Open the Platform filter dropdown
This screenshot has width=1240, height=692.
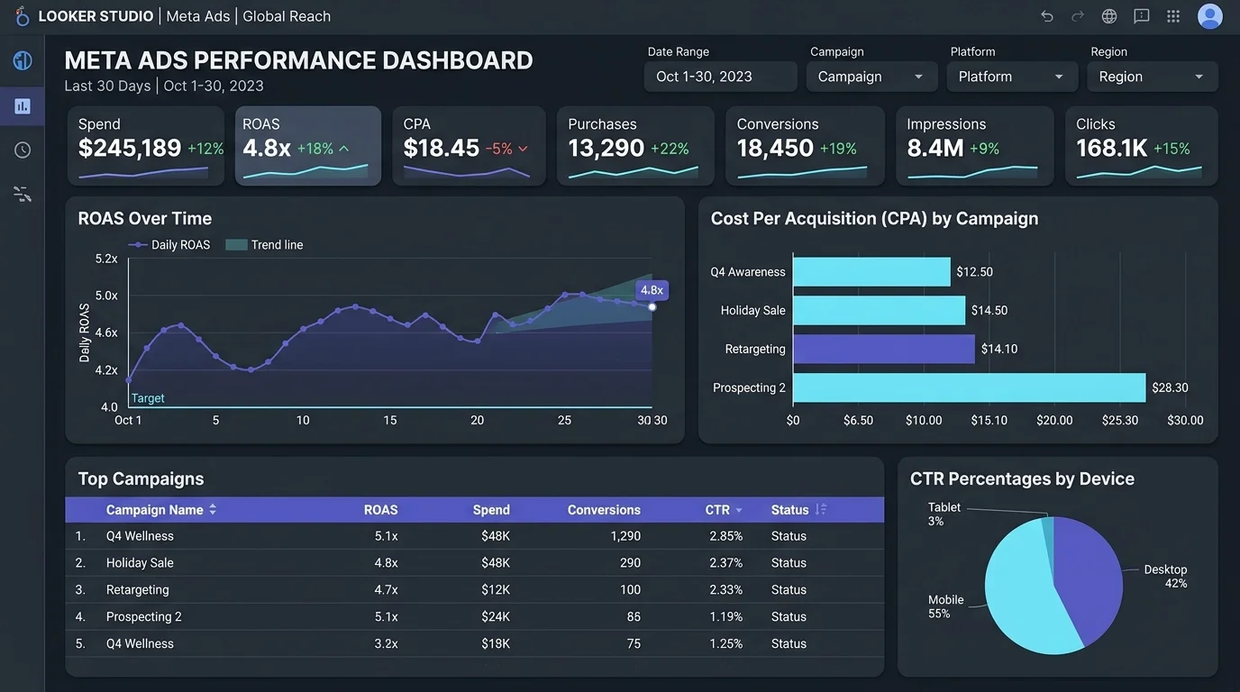(1012, 77)
